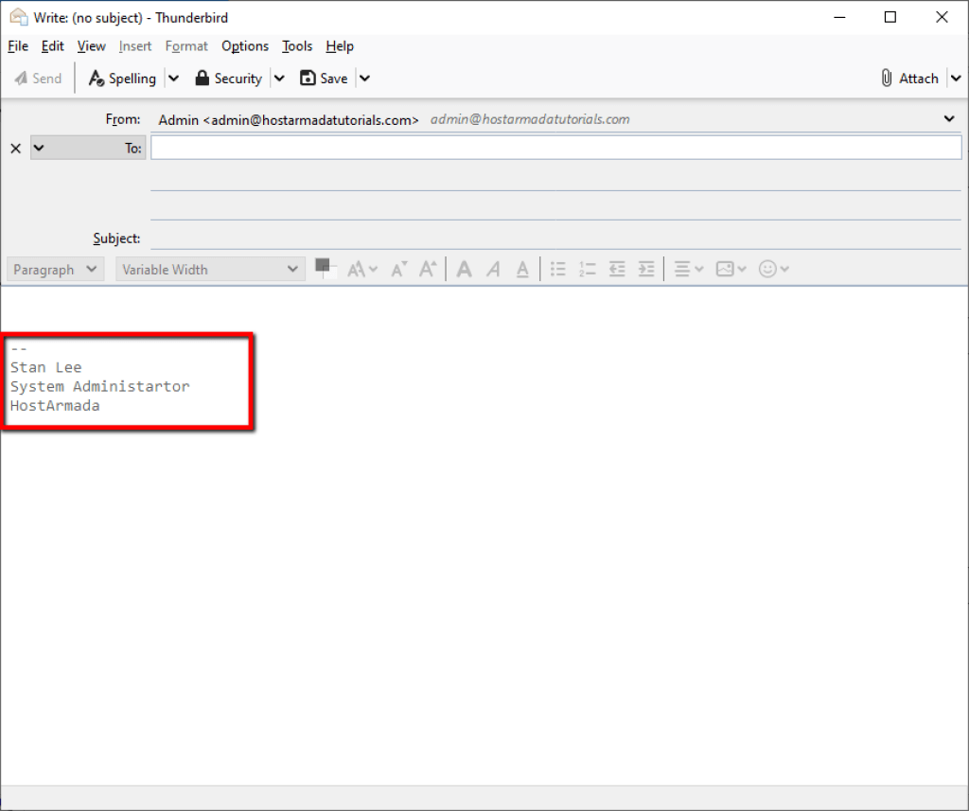Open the From account selector dropdown
This screenshot has width=969, height=811.
pos(949,118)
